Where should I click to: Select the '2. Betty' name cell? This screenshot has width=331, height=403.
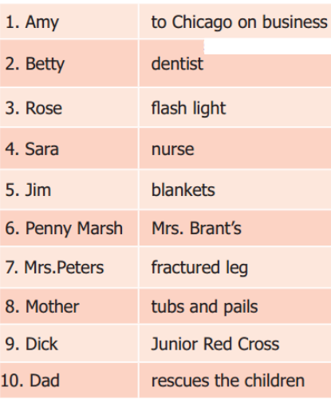69,63
